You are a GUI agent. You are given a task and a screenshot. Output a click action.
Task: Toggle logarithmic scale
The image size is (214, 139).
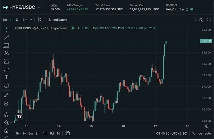tap(200, 134)
